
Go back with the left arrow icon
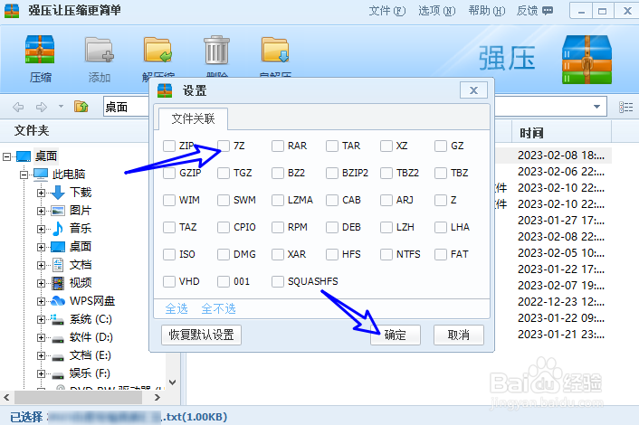[x=18, y=107]
